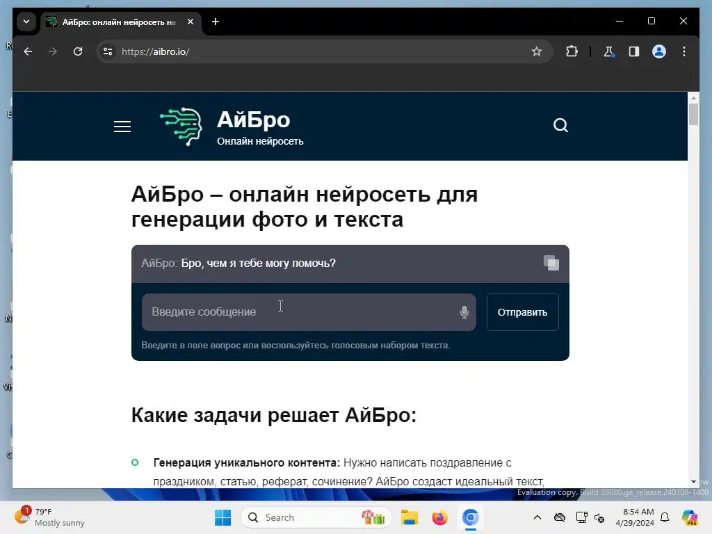Screen dimensions: 712x534
Task: Click the Отправить send button
Action: click(x=522, y=312)
